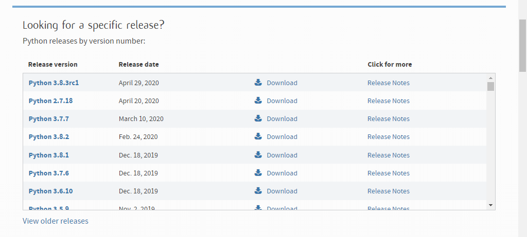This screenshot has width=527, height=237.
Task: View Release Notes for Python 3.7.6
Action: point(389,173)
